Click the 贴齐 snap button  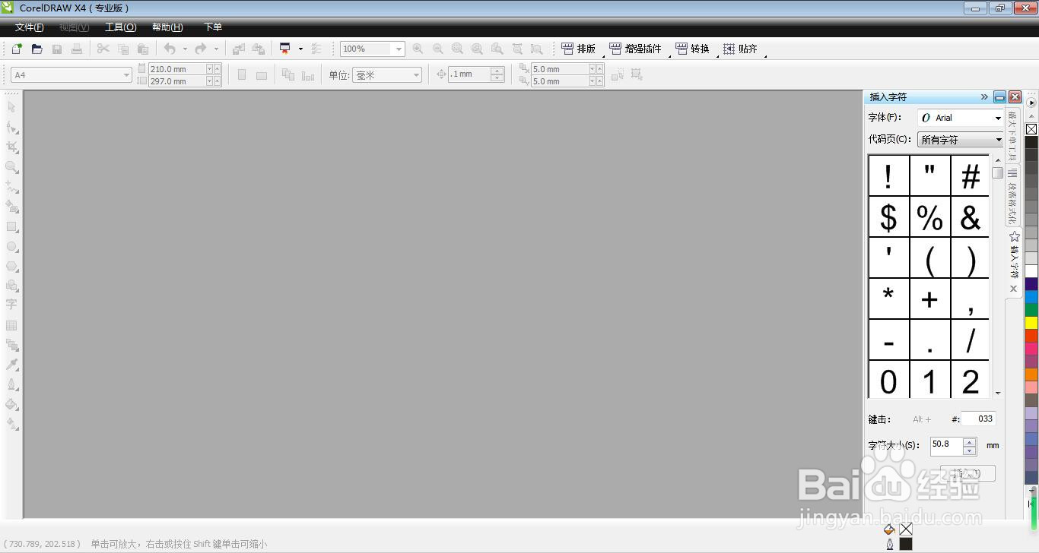pos(740,49)
